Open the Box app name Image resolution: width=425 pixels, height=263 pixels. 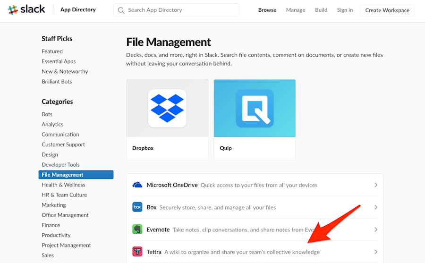(x=152, y=207)
